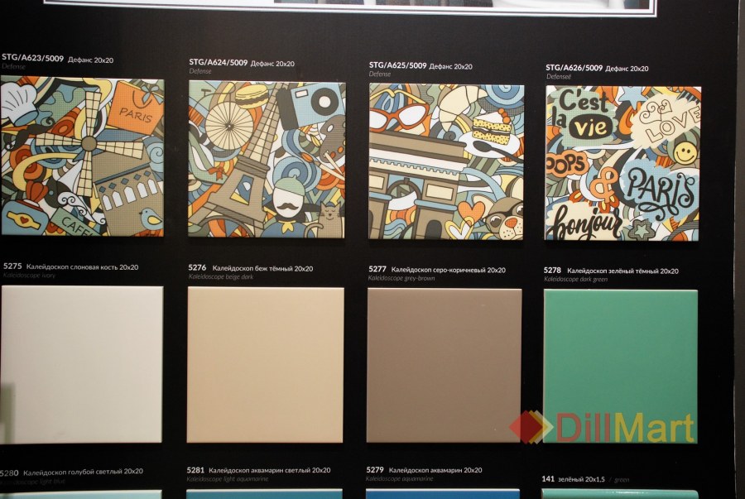This screenshot has height=499, width=745.
Task: Open the Arc de Triomphe tile STG/A625/5009
Action: point(446,161)
